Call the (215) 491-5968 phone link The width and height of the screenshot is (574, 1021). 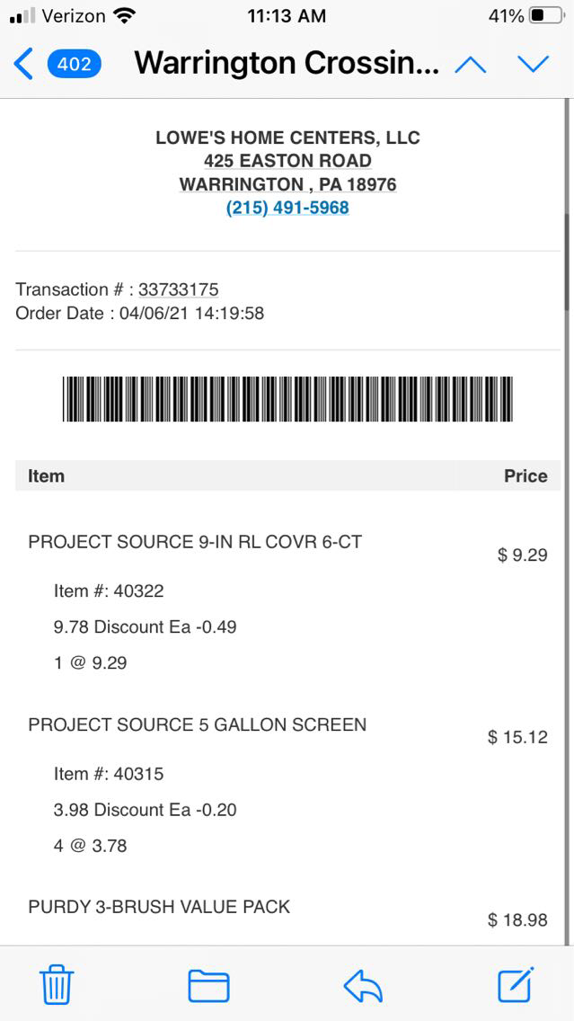coord(287,208)
